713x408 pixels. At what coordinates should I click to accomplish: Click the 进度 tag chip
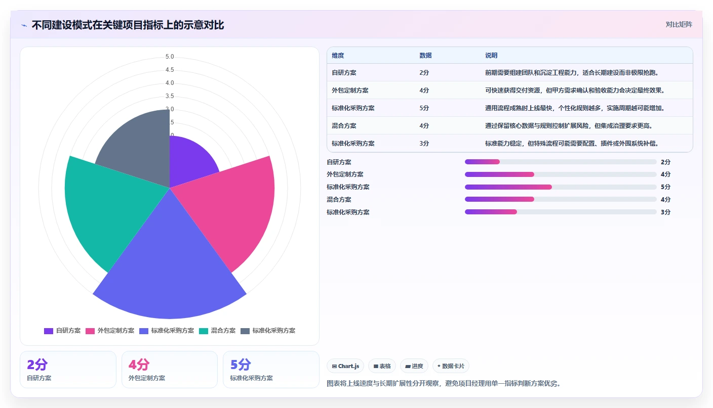click(414, 366)
